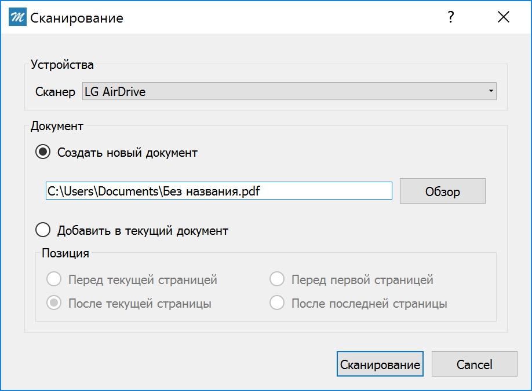Image resolution: width=532 pixels, height=391 pixels.
Task: Click the small arrow of the scanner dropdown
Action: click(x=490, y=91)
